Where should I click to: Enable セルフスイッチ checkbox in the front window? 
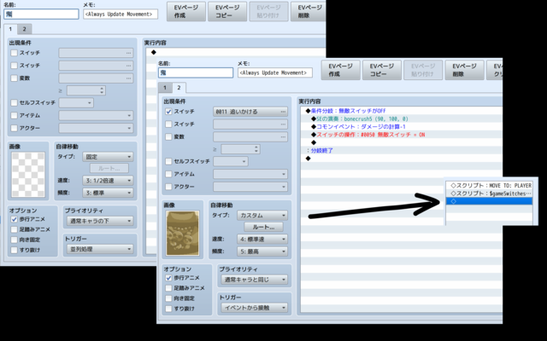point(168,161)
